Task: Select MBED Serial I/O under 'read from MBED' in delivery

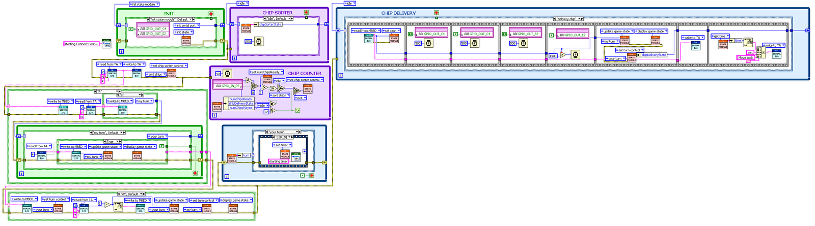Action: [x=369, y=39]
